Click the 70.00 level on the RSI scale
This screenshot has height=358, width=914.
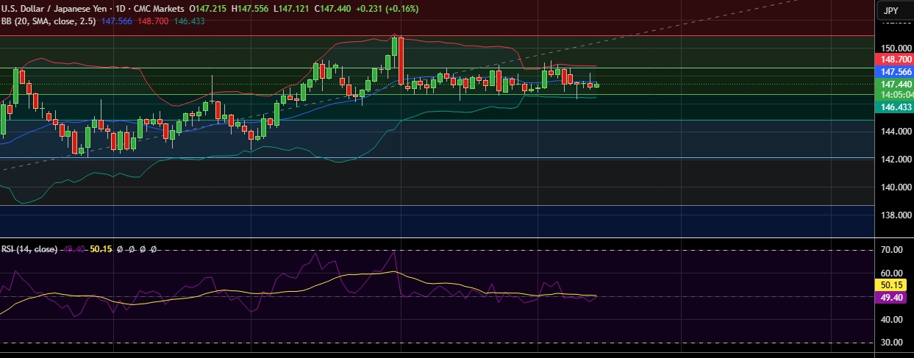[x=892, y=251]
